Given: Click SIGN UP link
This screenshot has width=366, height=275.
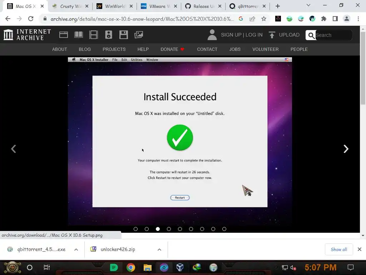Looking at the screenshot, I should (231, 35).
